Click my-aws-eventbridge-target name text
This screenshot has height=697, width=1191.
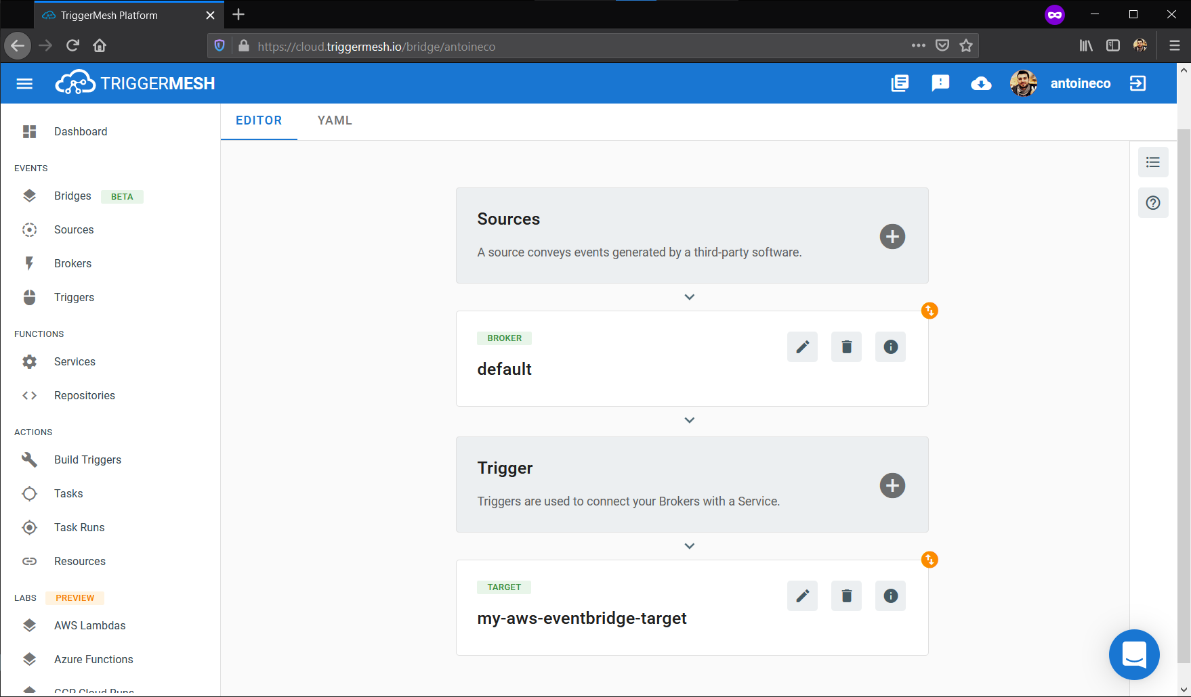(582, 618)
